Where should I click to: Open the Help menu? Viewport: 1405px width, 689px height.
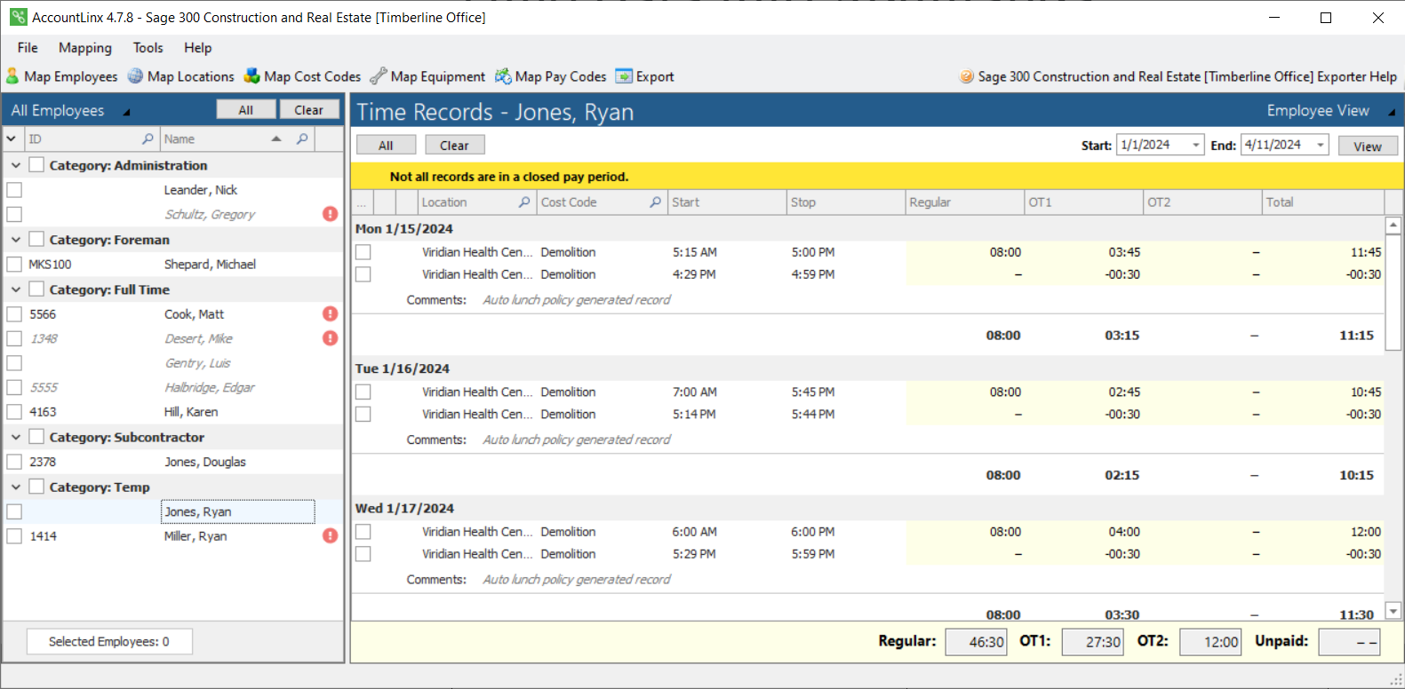[x=198, y=48]
